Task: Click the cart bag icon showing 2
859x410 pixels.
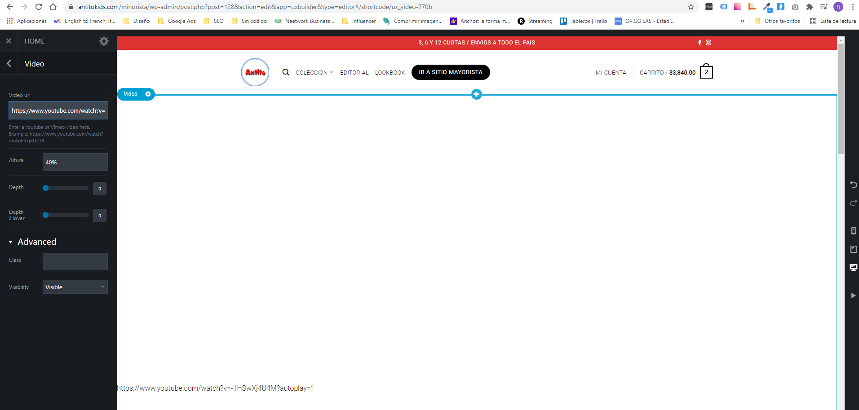Action: click(706, 71)
